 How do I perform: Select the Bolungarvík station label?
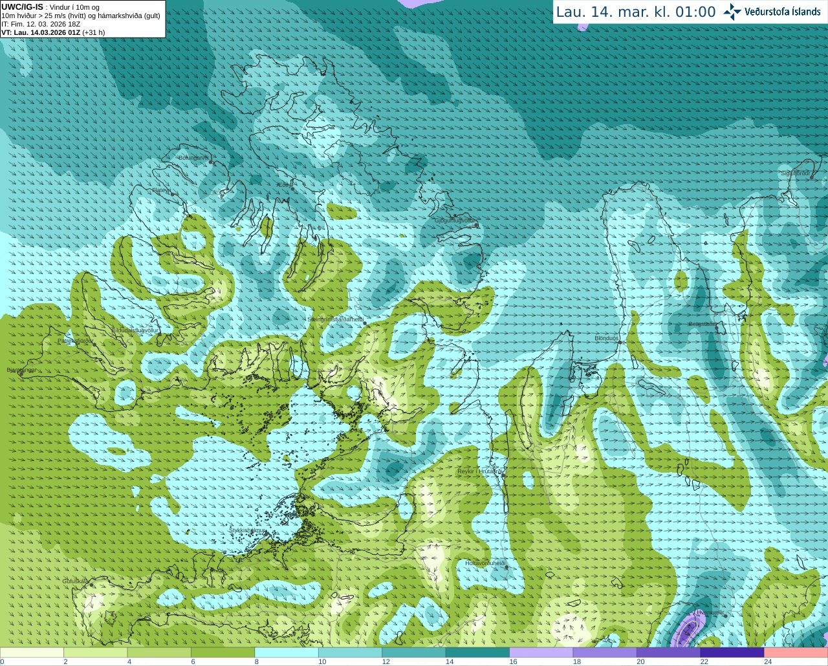tap(193, 158)
